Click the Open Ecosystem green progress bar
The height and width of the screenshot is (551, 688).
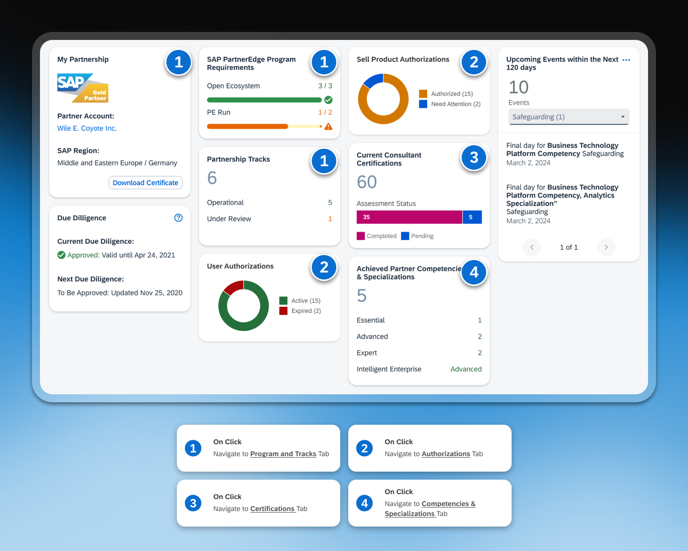tap(264, 100)
